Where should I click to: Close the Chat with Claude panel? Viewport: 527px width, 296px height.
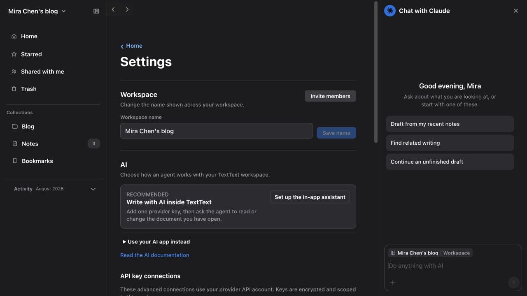pos(516,11)
